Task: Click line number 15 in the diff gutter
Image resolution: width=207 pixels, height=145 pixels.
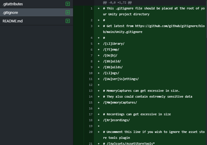Action: point(91,103)
